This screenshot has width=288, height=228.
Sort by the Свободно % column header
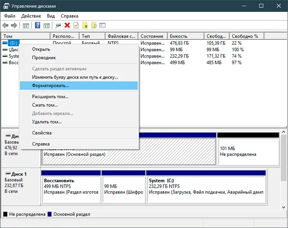tap(247, 36)
